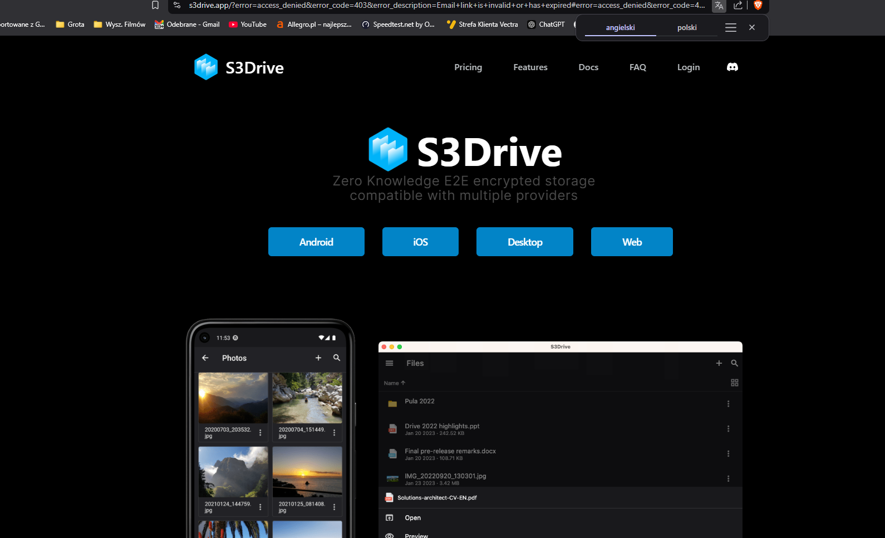
Task: Open options for 20210125_081408.jpg
Action: 334,507
